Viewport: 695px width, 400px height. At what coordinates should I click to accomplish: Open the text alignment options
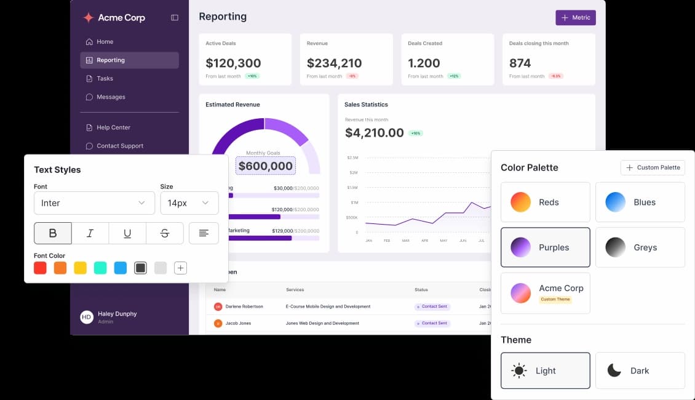[x=204, y=233]
